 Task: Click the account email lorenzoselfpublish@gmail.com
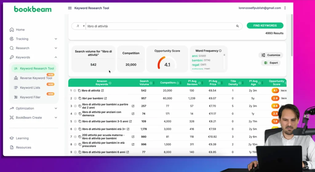point(260,8)
